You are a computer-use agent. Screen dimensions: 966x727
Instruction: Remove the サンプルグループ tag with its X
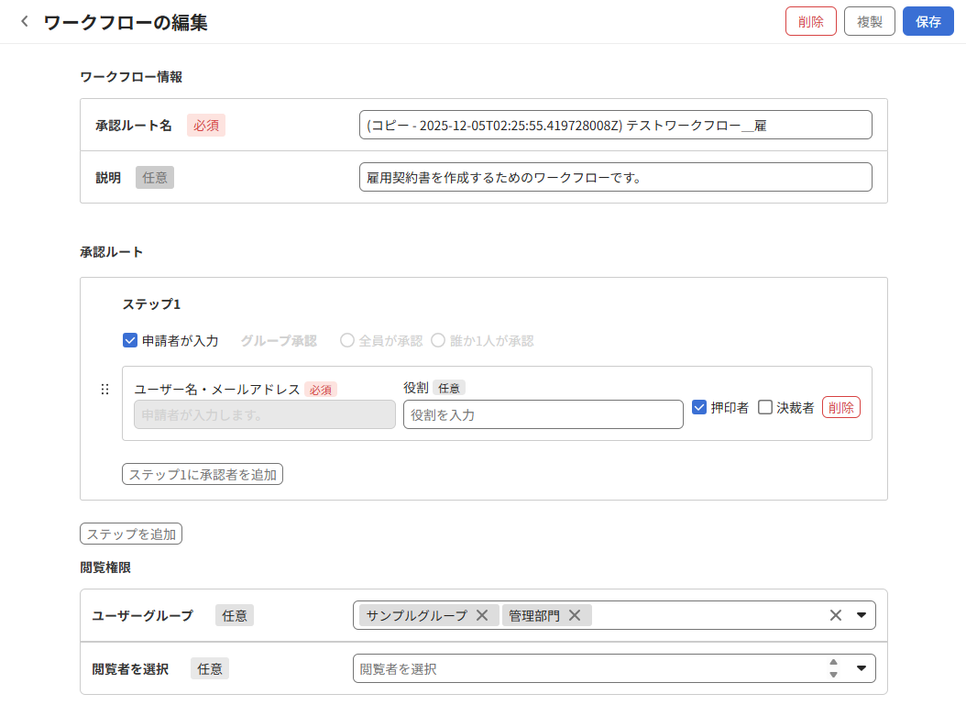481,615
